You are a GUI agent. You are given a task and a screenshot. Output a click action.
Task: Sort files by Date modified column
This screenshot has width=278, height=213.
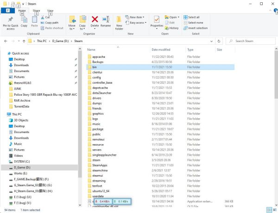coord(161,49)
